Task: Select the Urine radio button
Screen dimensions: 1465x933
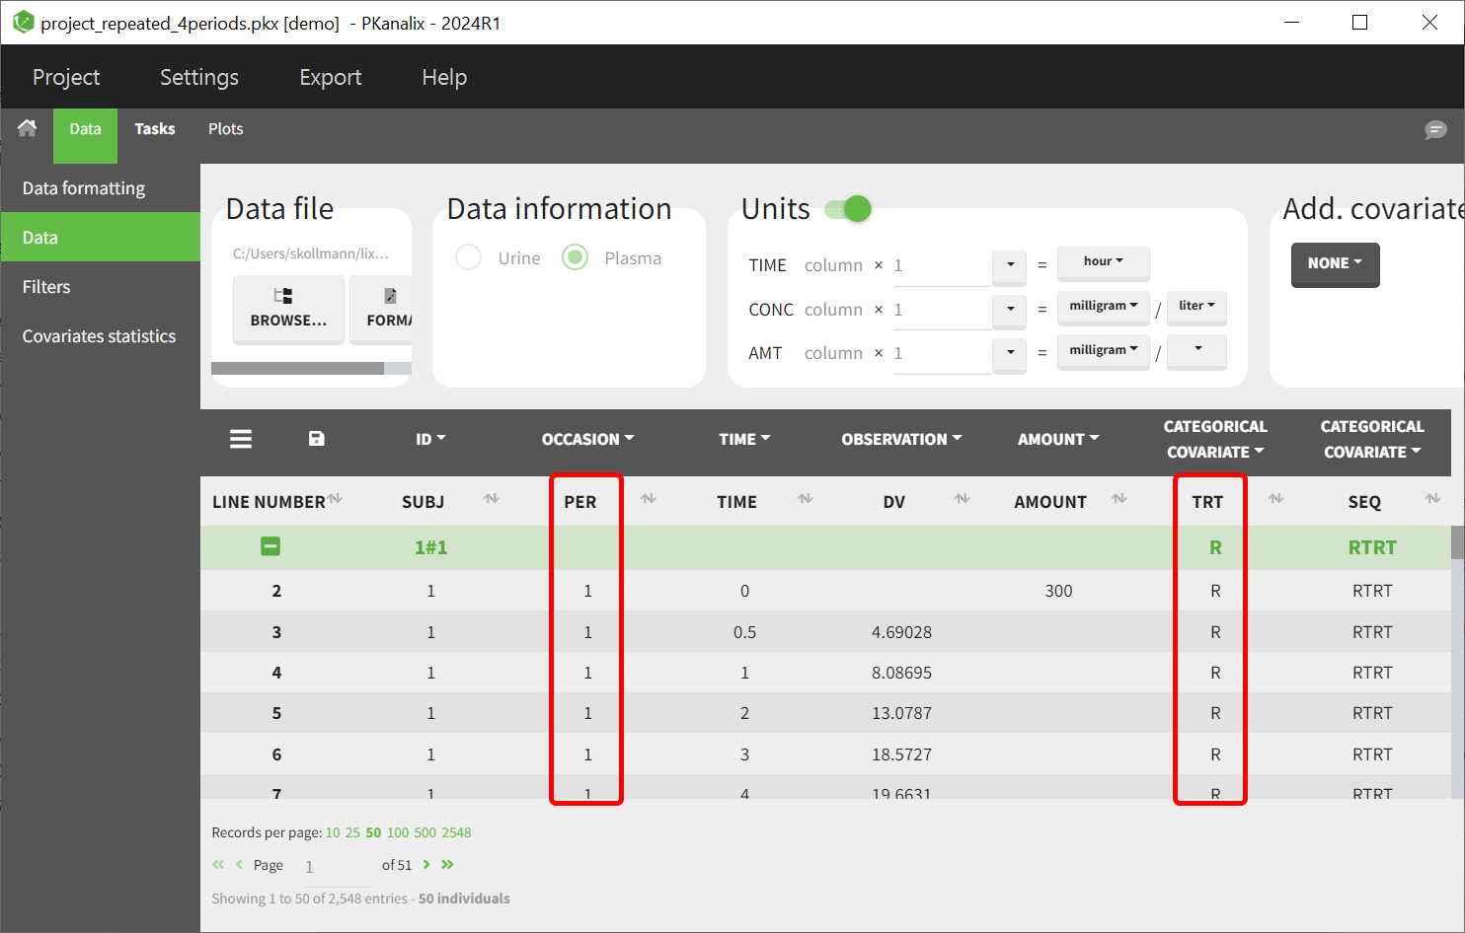Action: [x=469, y=257]
